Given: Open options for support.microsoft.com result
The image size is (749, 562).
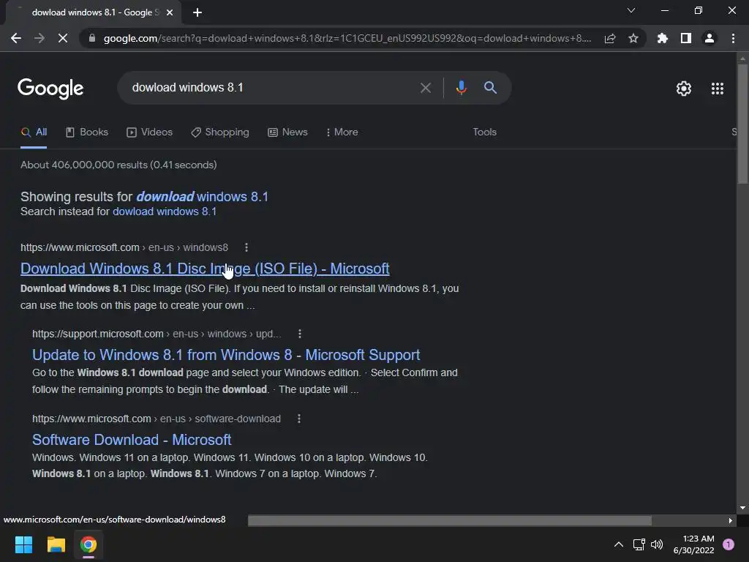Looking at the screenshot, I should [x=299, y=334].
